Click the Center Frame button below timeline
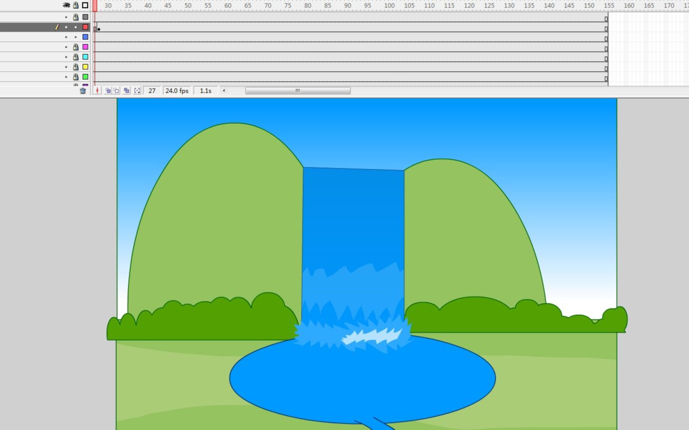The height and width of the screenshot is (430, 689). 97,91
